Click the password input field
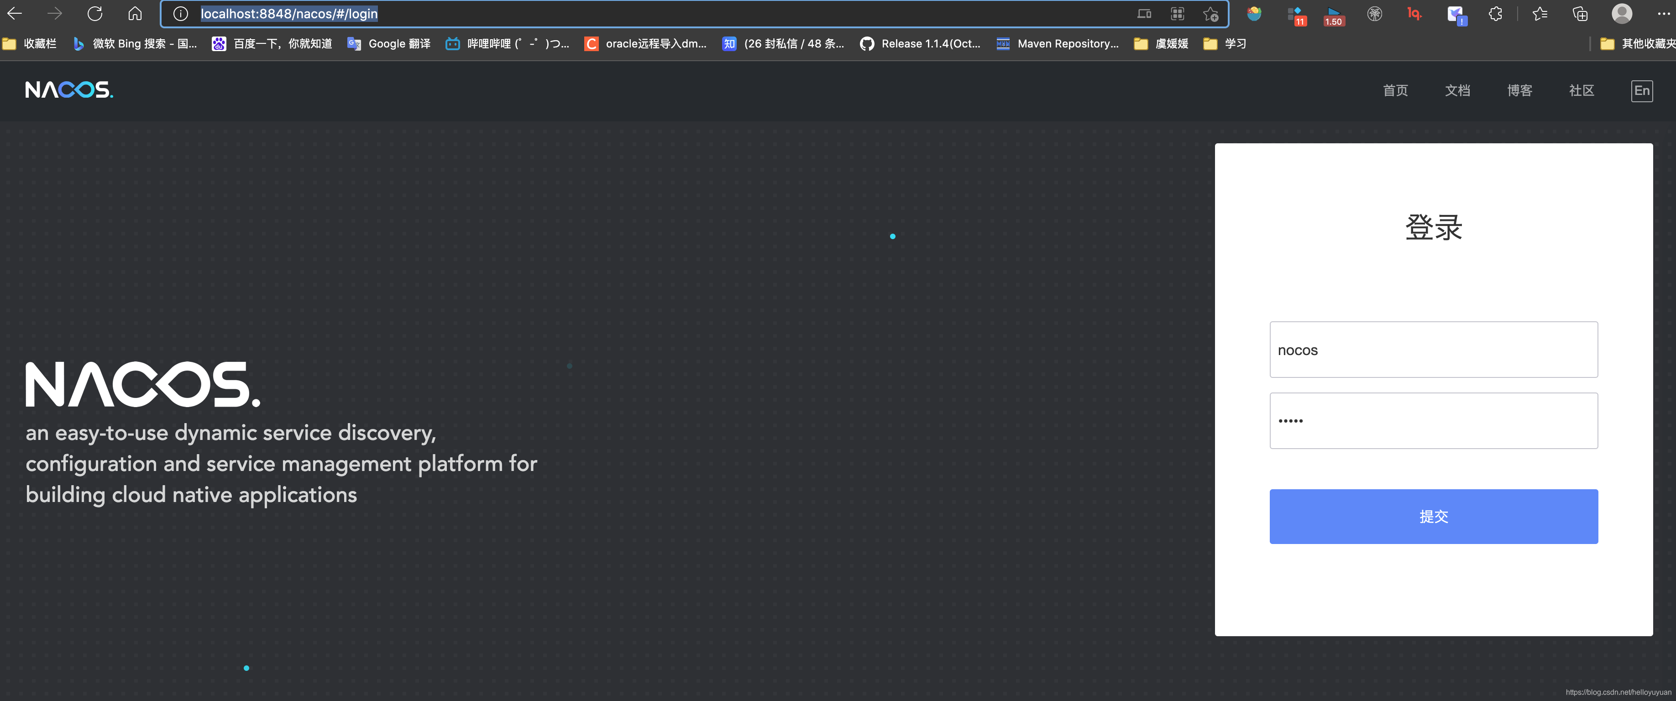Screen dimensions: 1676x701 [1433, 421]
